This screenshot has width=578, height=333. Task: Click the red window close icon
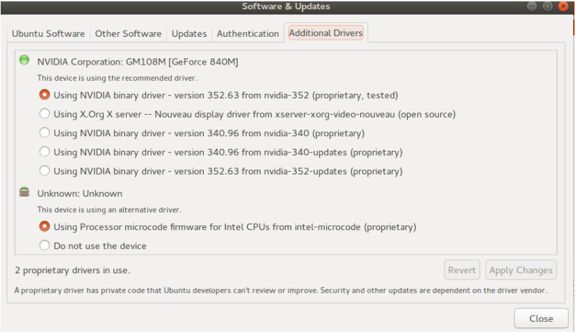click(563, 6)
